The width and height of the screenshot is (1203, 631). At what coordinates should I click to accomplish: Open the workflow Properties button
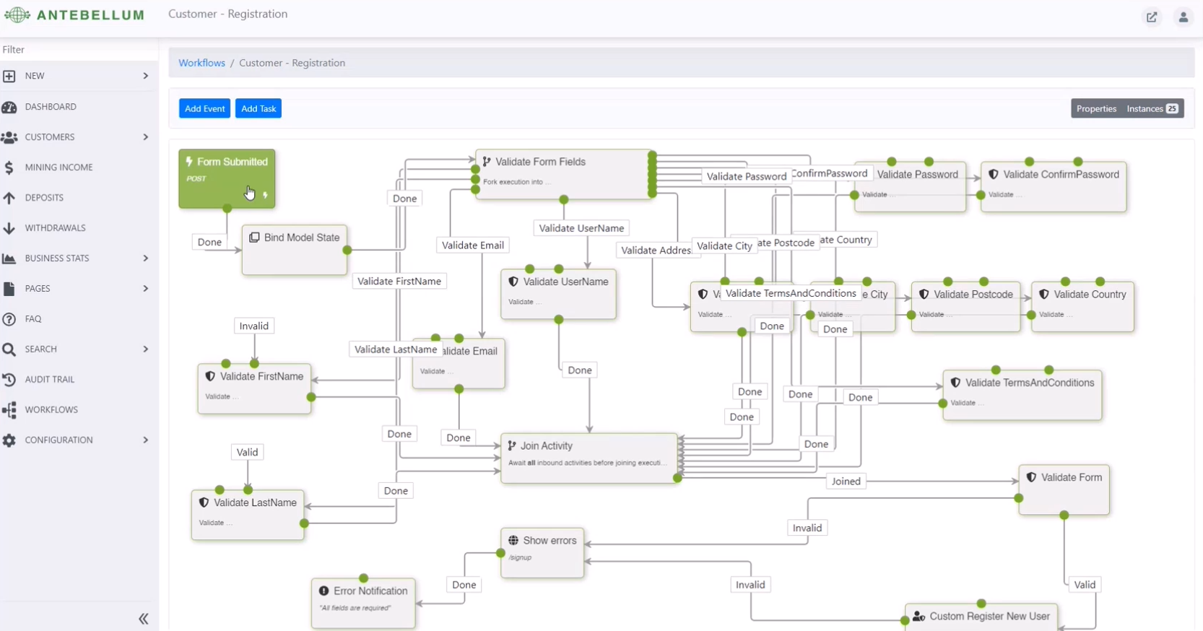tap(1096, 108)
